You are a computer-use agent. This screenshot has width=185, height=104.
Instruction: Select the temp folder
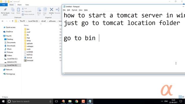pos(29,40)
